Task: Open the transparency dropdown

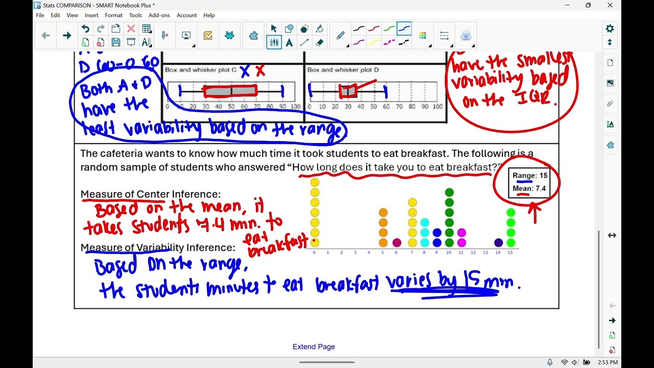Action: [x=466, y=36]
